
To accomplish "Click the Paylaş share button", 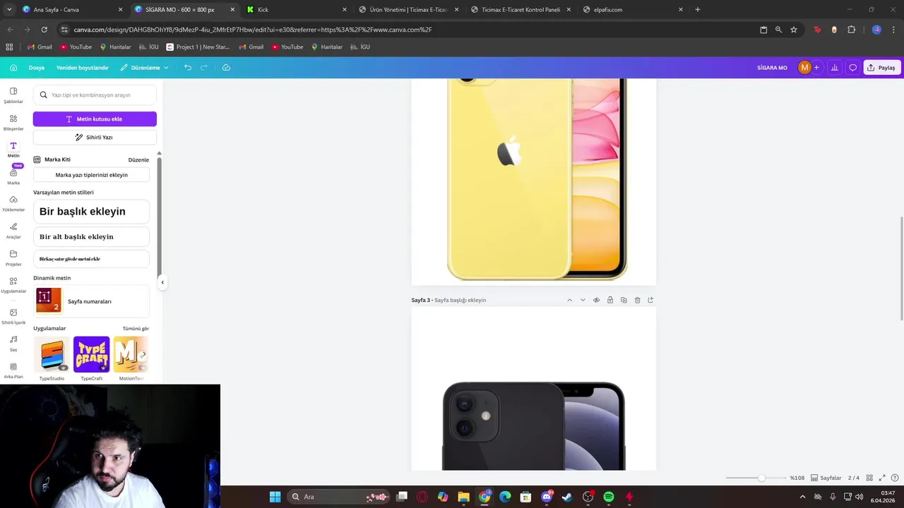I will pos(881,68).
